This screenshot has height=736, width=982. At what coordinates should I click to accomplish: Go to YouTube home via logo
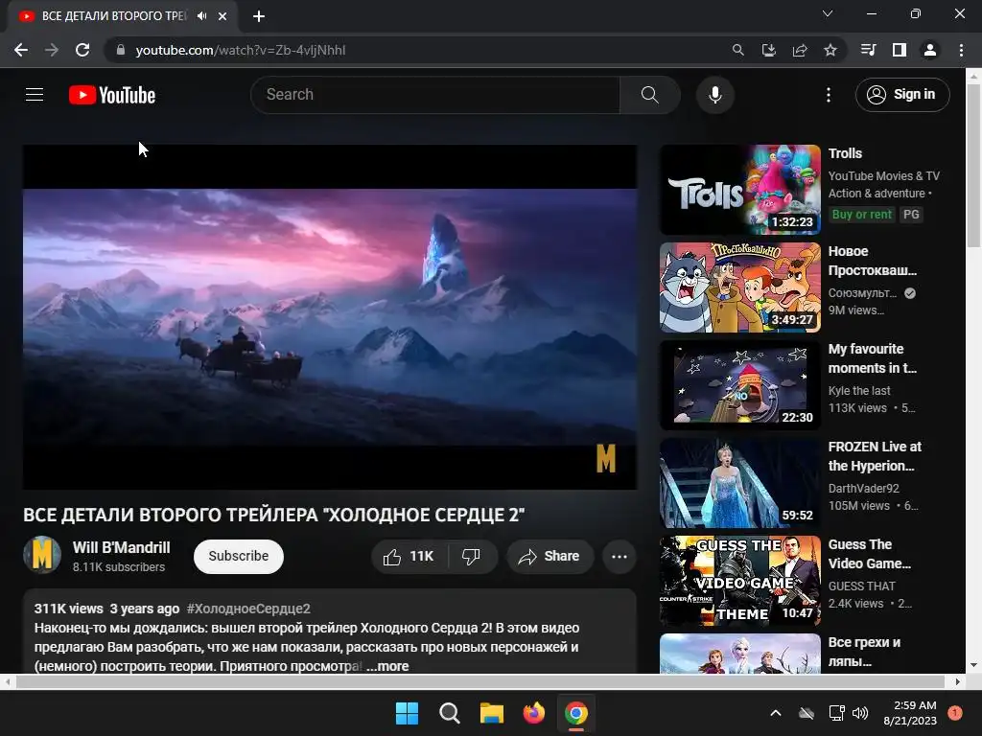tap(112, 95)
